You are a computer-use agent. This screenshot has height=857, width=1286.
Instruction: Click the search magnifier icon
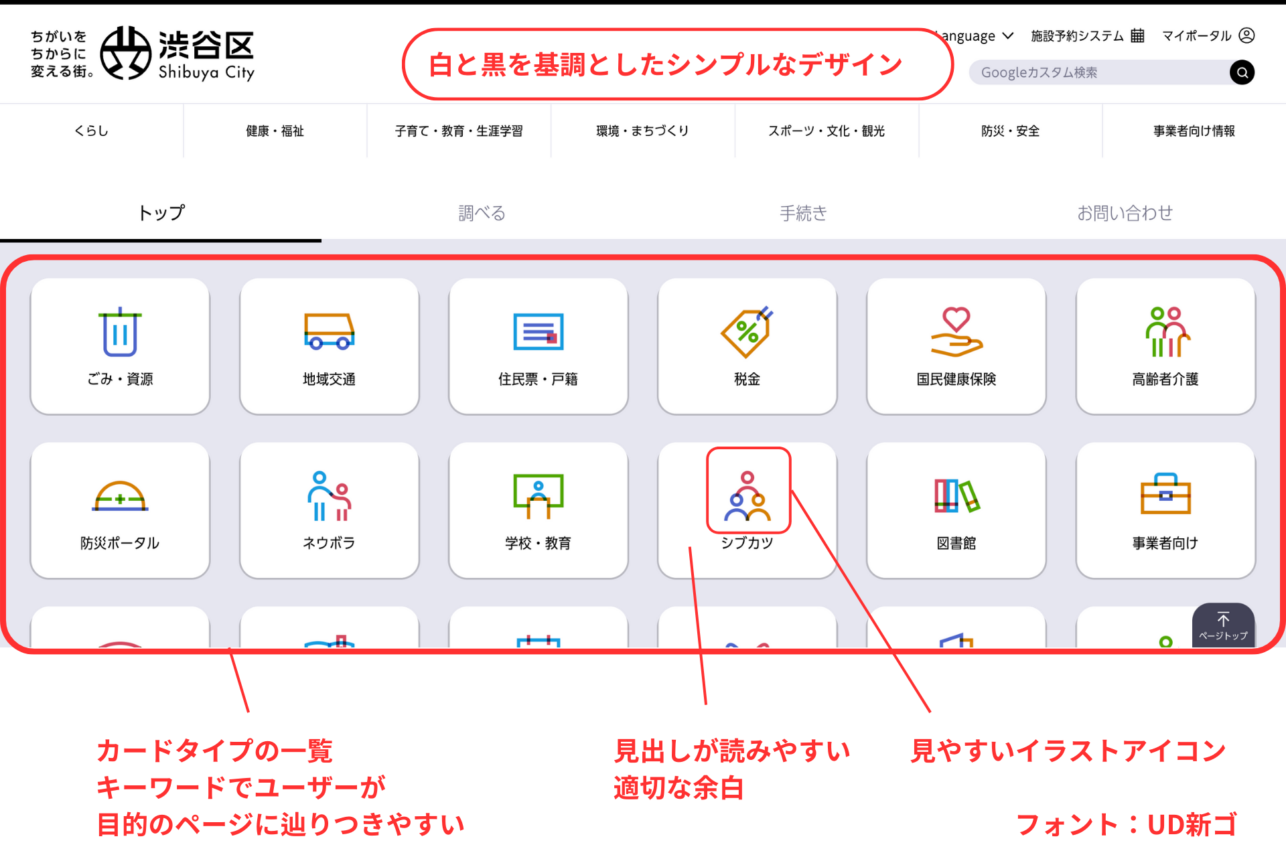1242,72
